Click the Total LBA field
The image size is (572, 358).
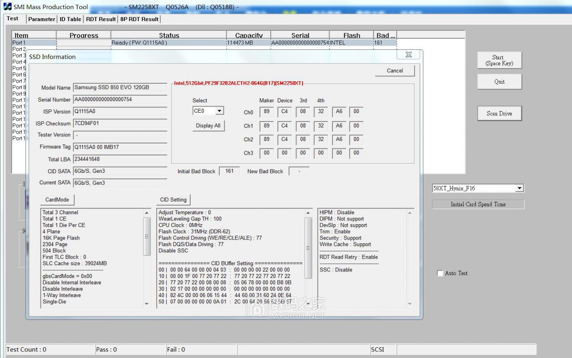pyautogui.click(x=120, y=159)
